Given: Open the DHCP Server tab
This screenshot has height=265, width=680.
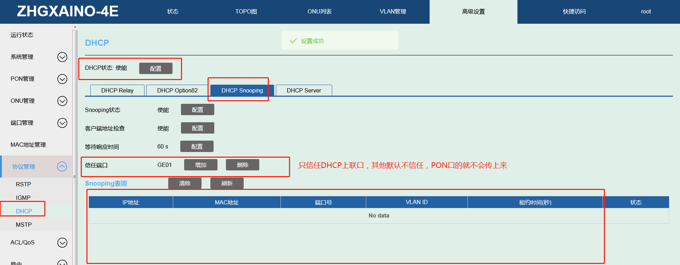Looking at the screenshot, I should coord(304,90).
